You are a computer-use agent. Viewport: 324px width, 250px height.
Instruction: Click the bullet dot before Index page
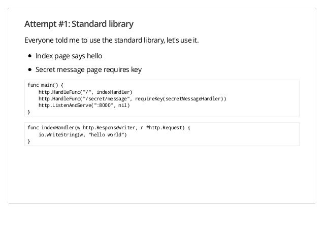pos(30,56)
